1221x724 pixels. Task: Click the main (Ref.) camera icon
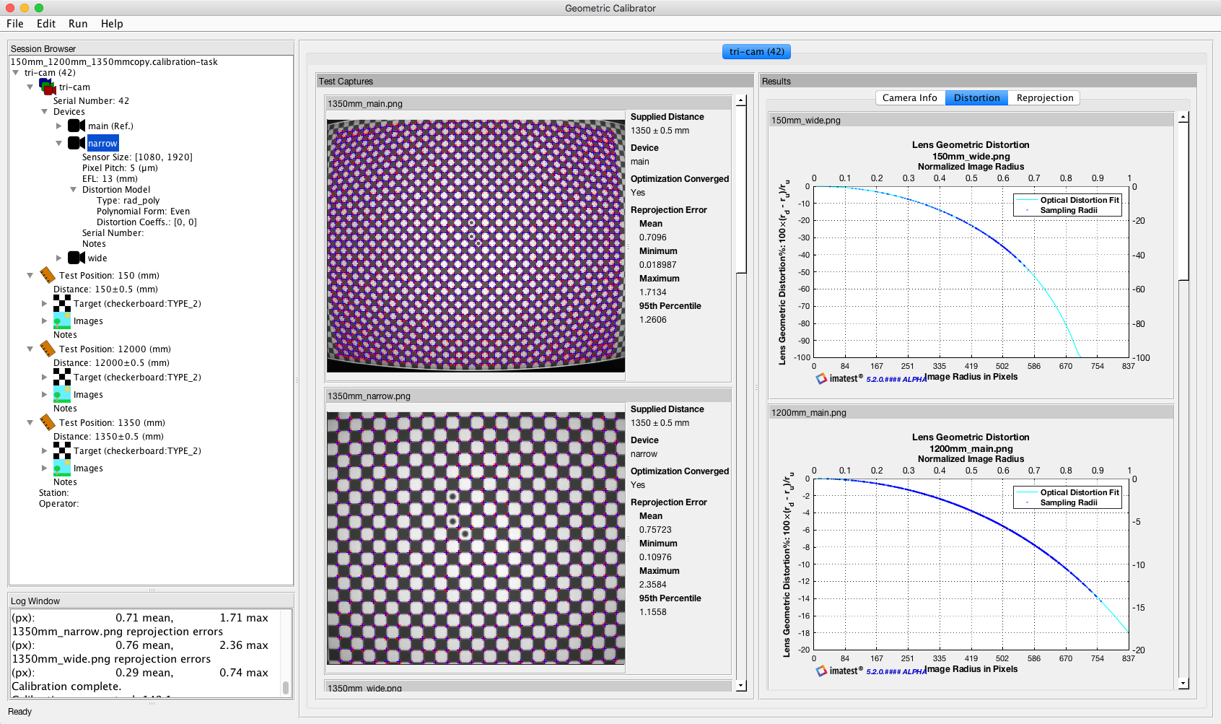tap(76, 126)
